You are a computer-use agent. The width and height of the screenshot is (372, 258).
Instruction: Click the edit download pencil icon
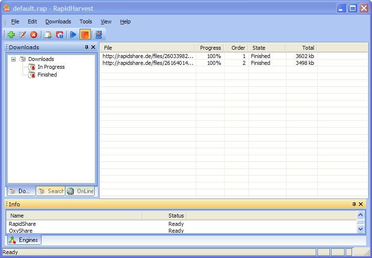pyautogui.click(x=22, y=35)
